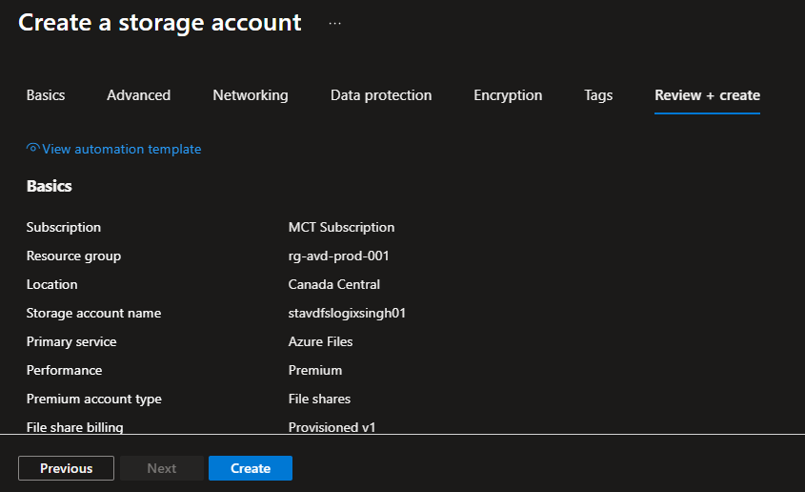
Task: Open the Networking tab
Action: coord(250,95)
